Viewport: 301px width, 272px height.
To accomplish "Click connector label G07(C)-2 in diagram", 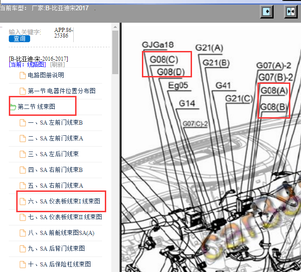I will (195, 124).
